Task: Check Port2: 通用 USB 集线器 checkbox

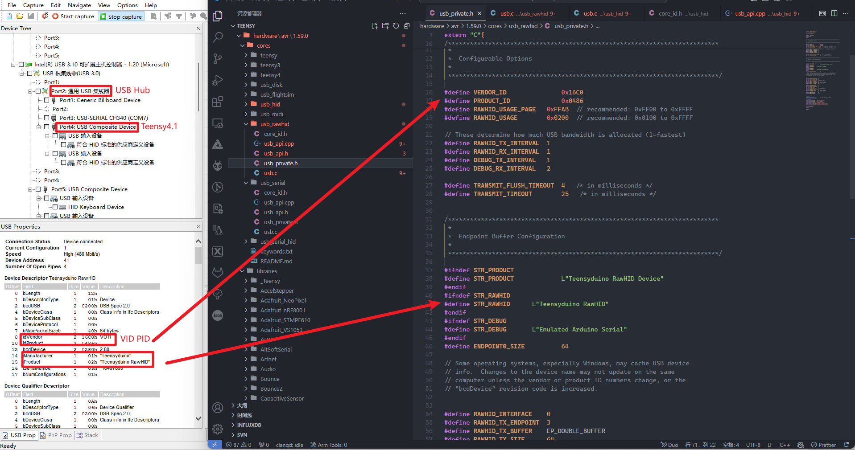Action: click(x=38, y=91)
